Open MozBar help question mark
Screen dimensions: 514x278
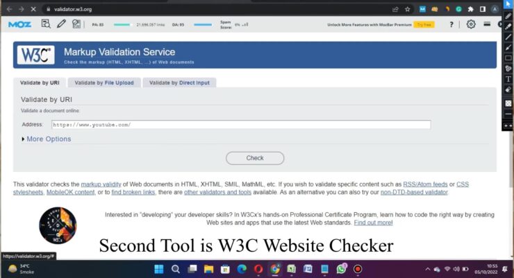[x=451, y=24]
